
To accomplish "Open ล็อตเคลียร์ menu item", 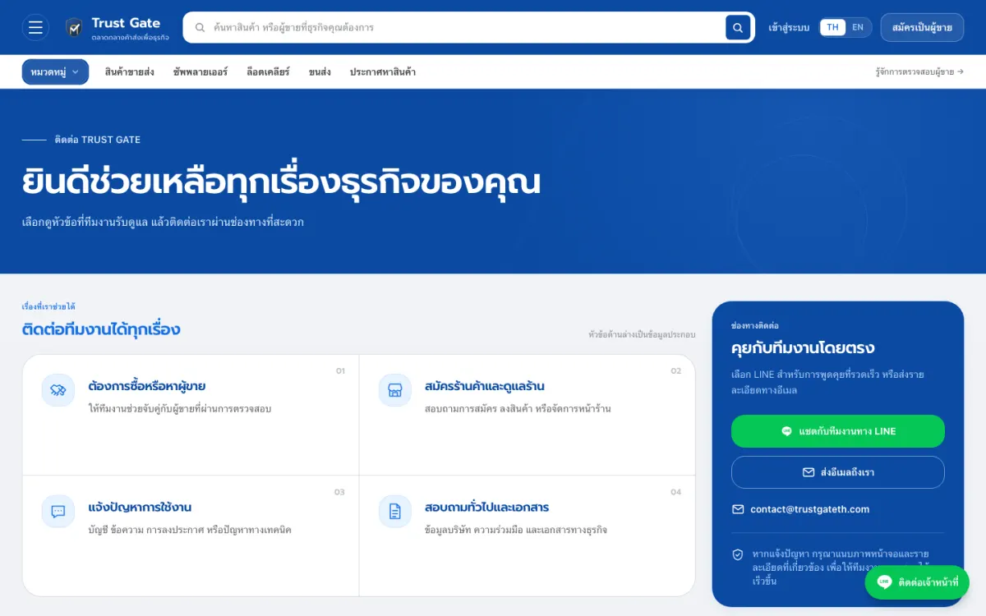I will click(x=268, y=72).
